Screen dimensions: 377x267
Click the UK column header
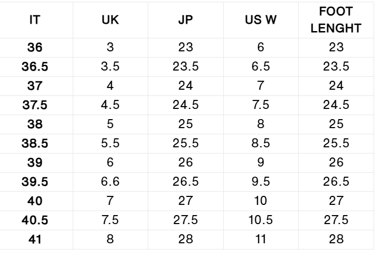click(x=110, y=20)
